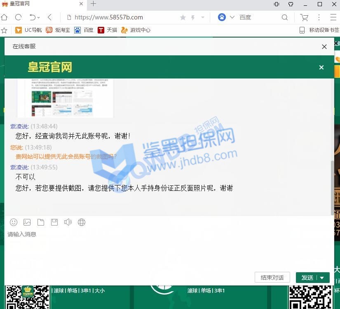Click the 结束对话 button
This screenshot has height=309, width=340.
pos(272,278)
